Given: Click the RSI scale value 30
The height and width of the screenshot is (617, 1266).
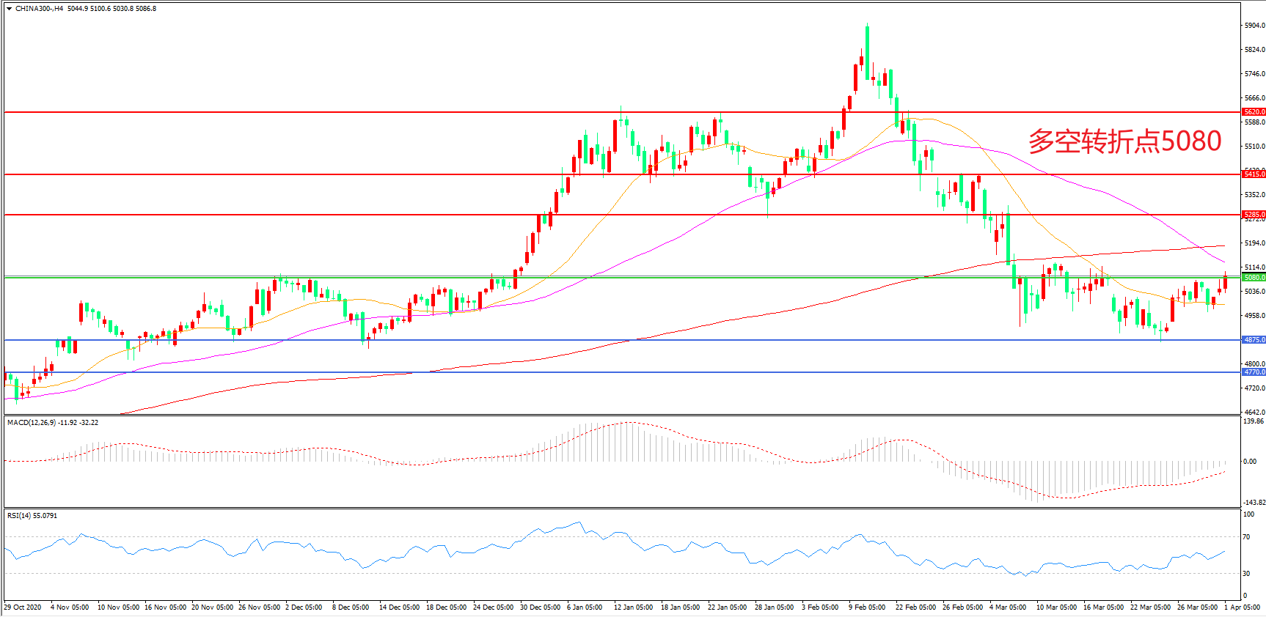Looking at the screenshot, I should [1247, 574].
